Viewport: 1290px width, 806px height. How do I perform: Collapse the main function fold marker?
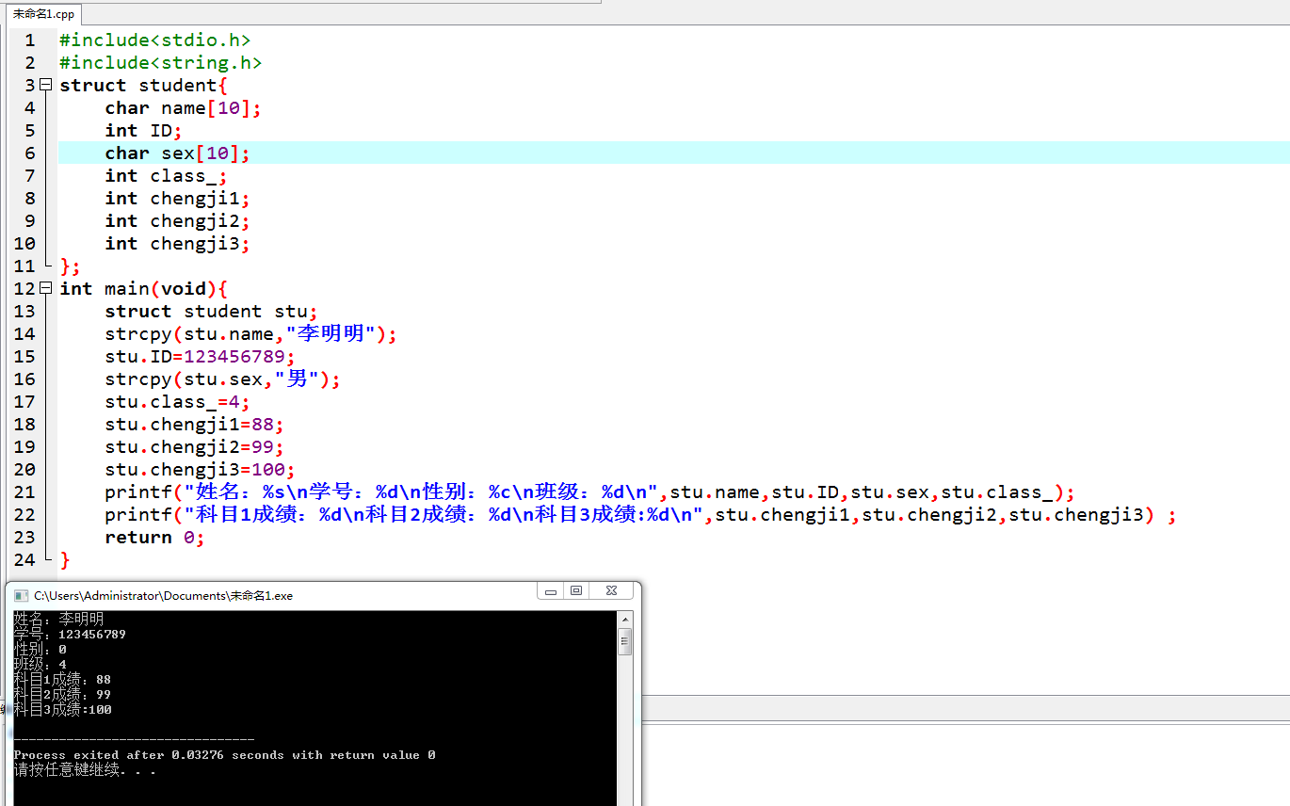tap(45, 288)
